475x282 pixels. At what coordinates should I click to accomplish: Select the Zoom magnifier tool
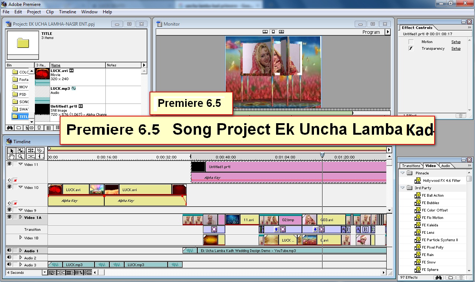click(x=21, y=157)
